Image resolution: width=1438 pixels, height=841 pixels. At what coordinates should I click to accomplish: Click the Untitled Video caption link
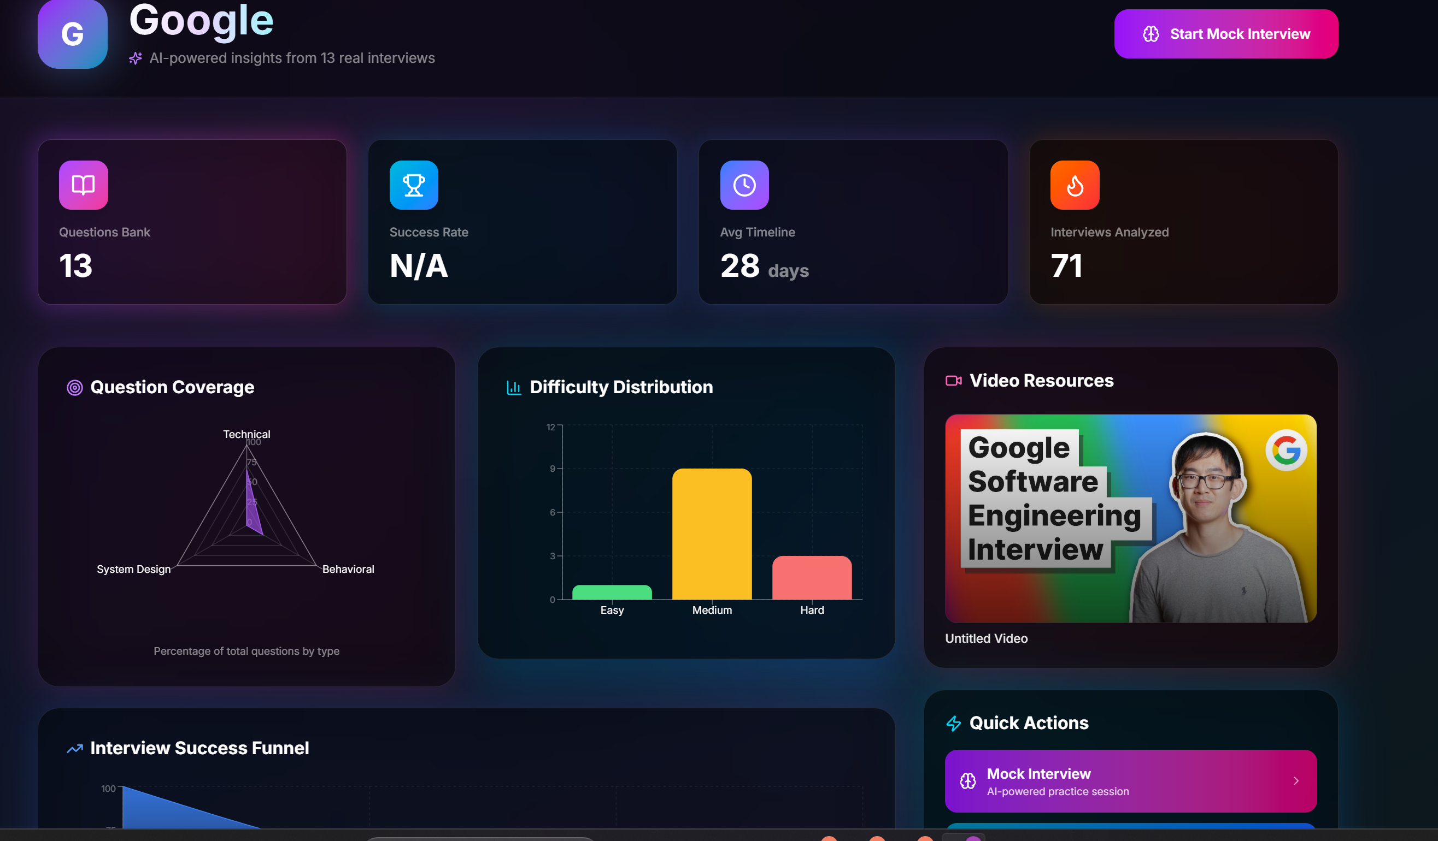[x=986, y=638]
